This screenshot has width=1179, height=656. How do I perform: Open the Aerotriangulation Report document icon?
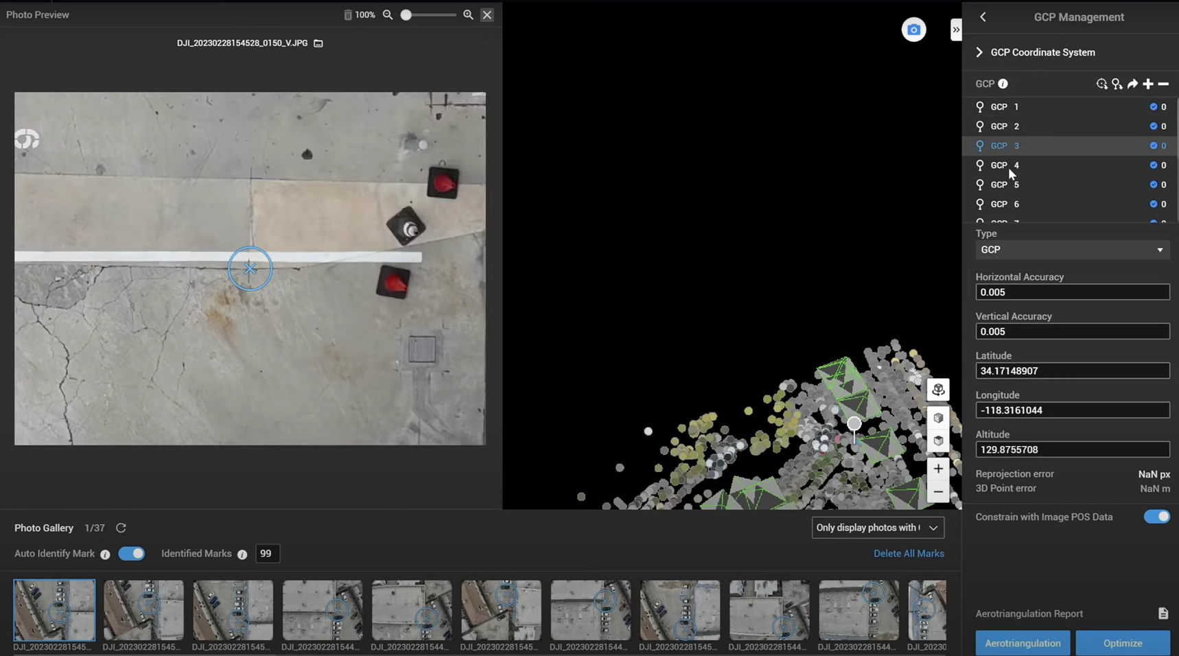click(1163, 613)
